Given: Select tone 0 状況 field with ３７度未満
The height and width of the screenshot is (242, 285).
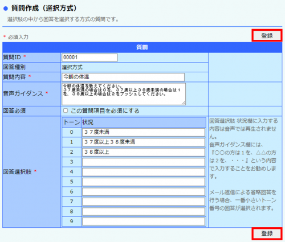Looking at the screenshot, I should pos(144,132).
